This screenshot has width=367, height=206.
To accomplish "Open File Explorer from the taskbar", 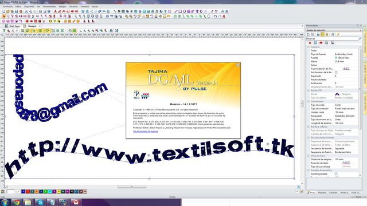I will click(x=28, y=202).
